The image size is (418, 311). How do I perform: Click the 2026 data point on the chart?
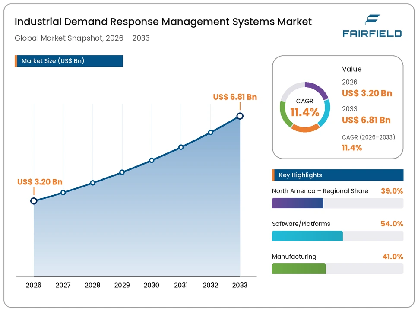point(34,201)
